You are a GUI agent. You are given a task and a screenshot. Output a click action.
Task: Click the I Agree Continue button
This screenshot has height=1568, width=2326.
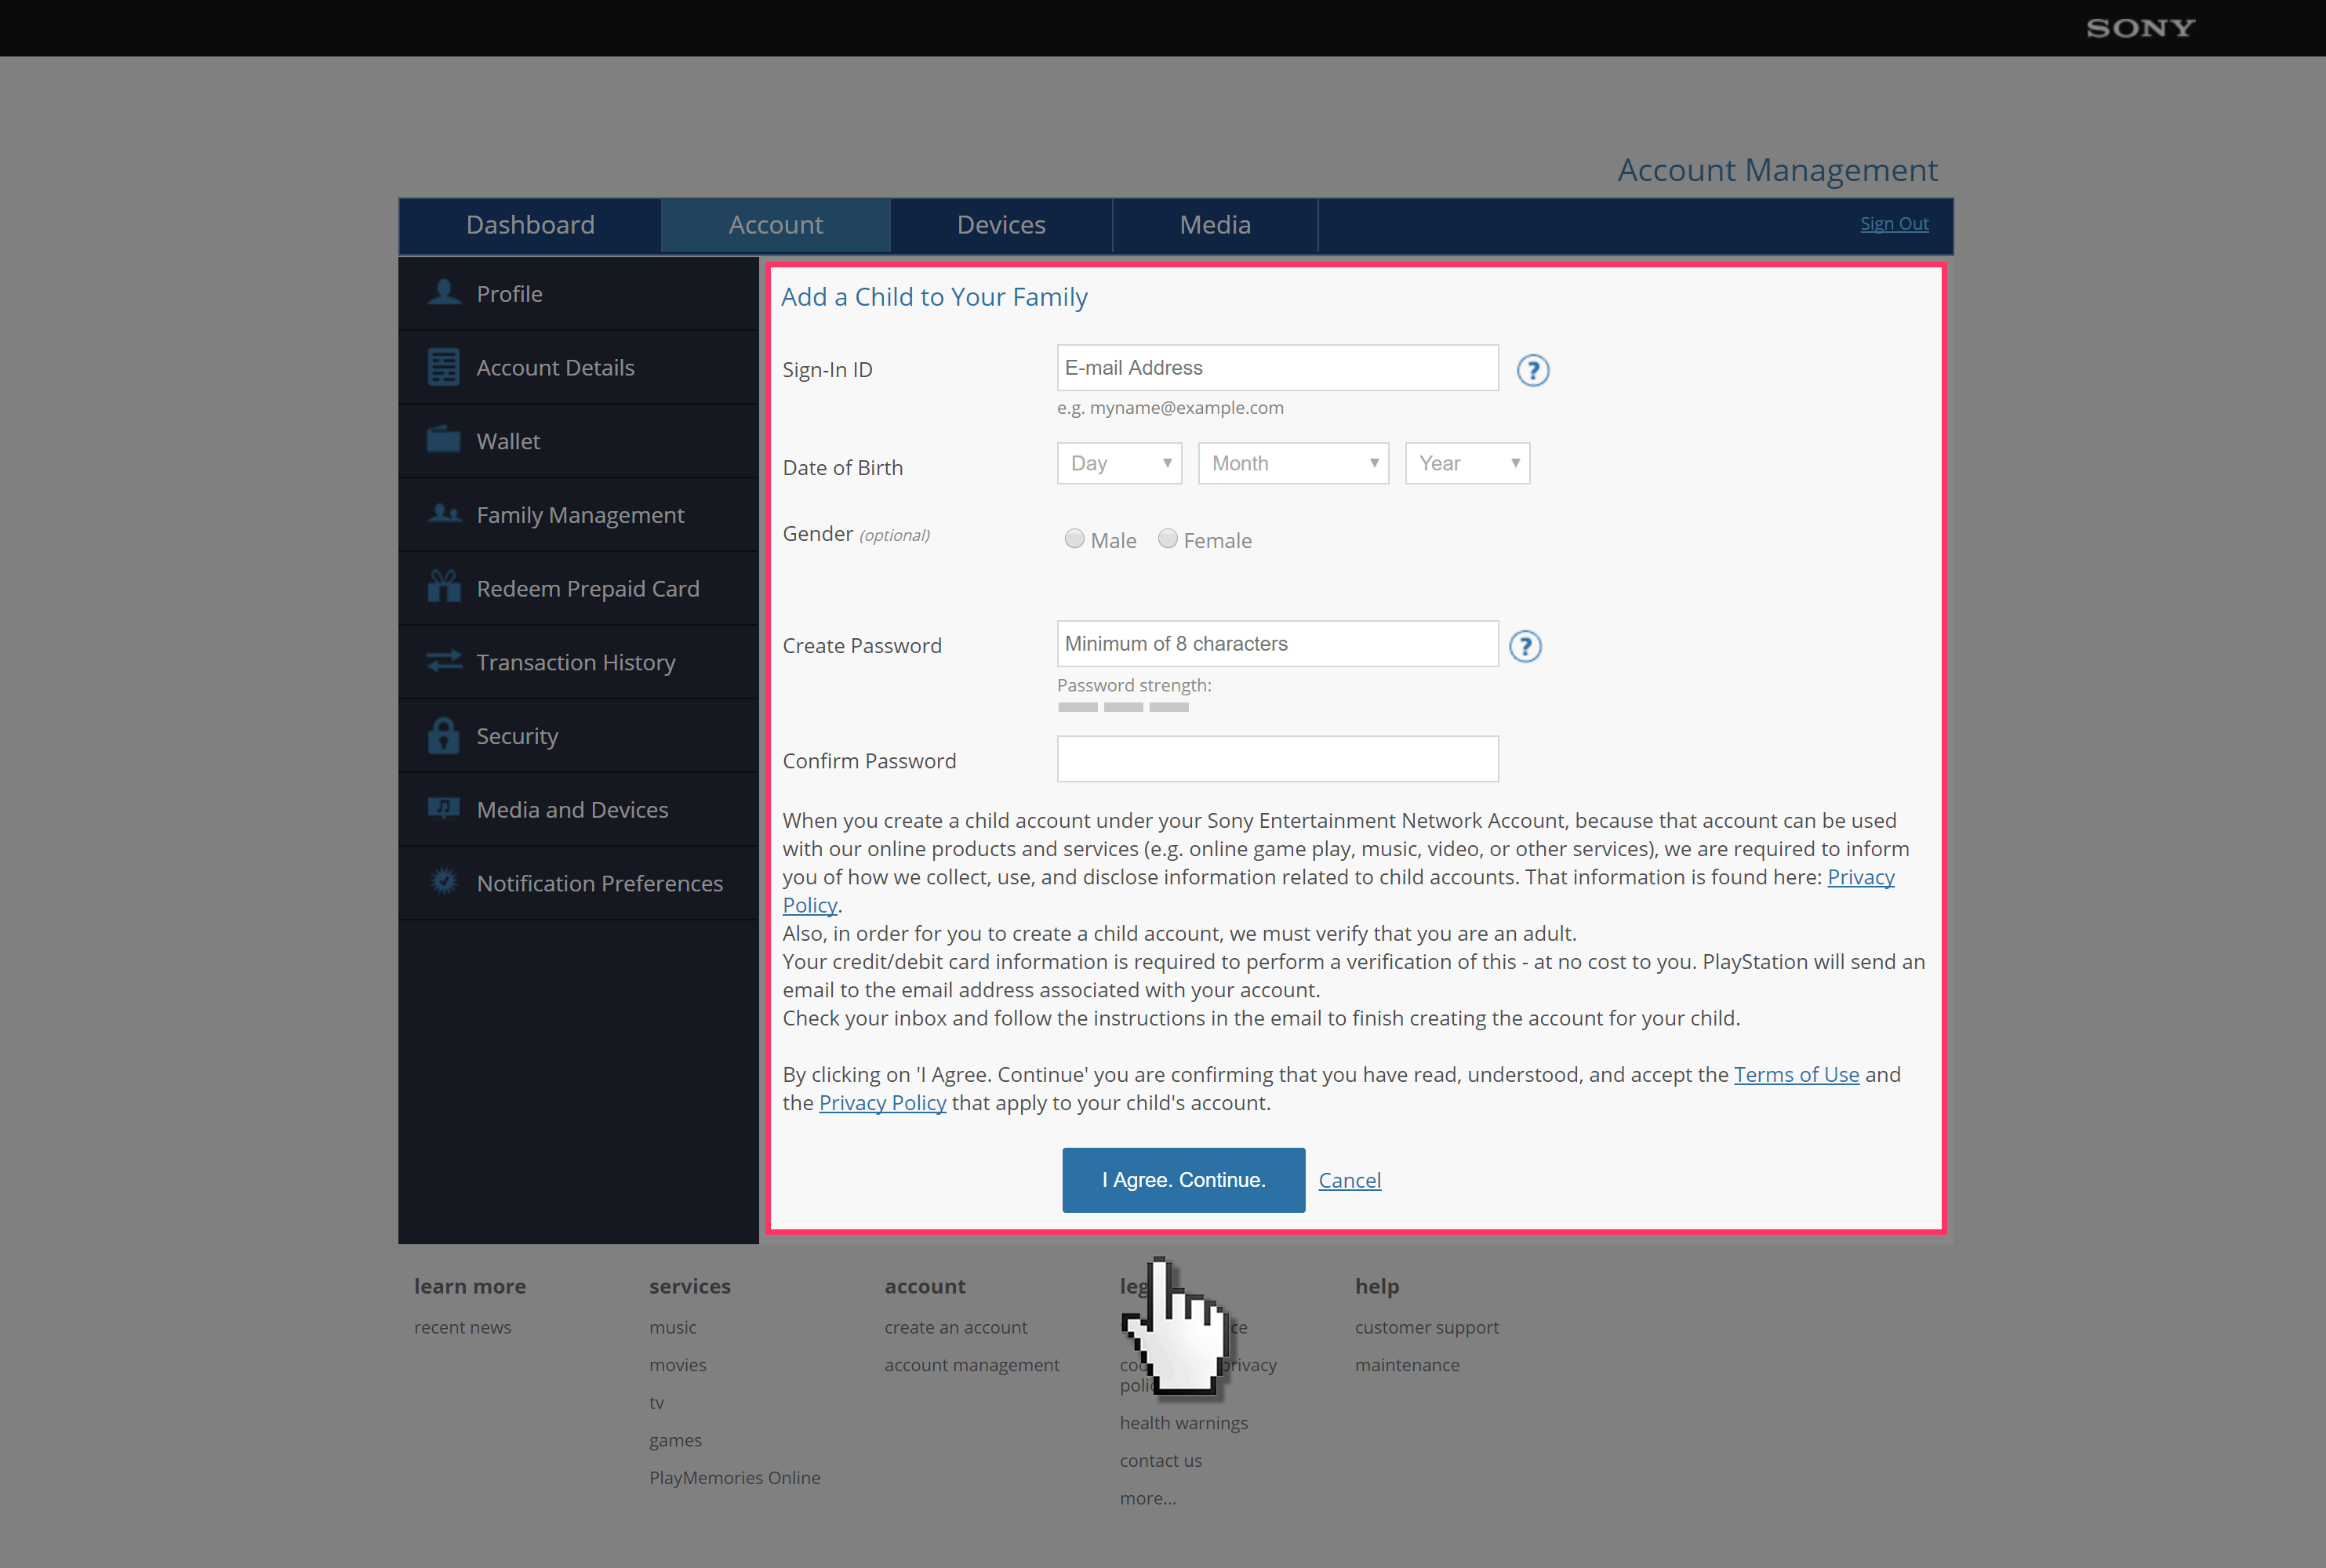tap(1183, 1179)
